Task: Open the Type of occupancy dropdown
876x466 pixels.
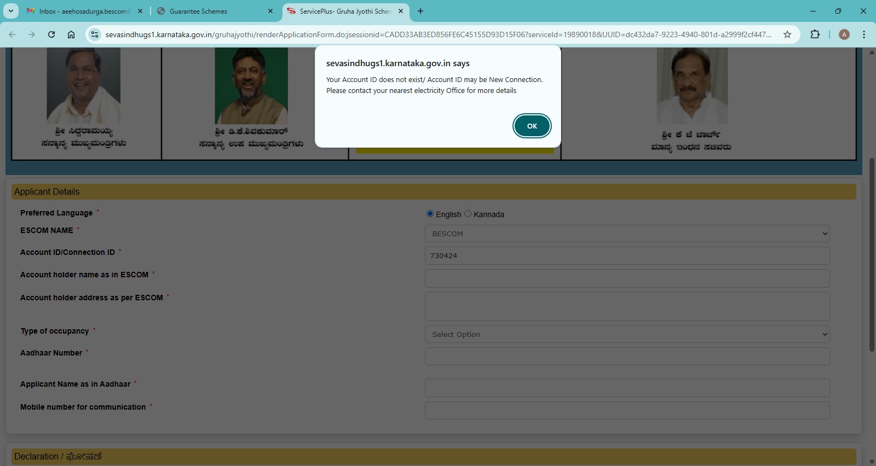Action: click(x=627, y=334)
